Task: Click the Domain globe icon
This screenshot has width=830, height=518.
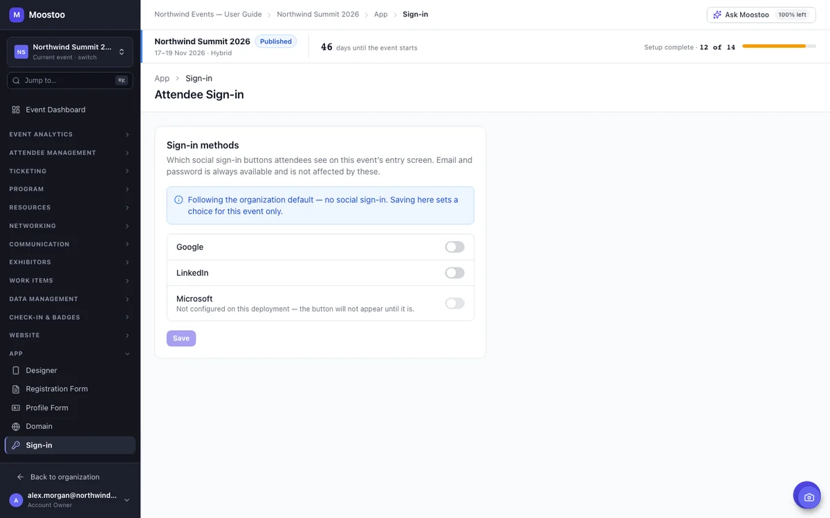Action: point(16,427)
